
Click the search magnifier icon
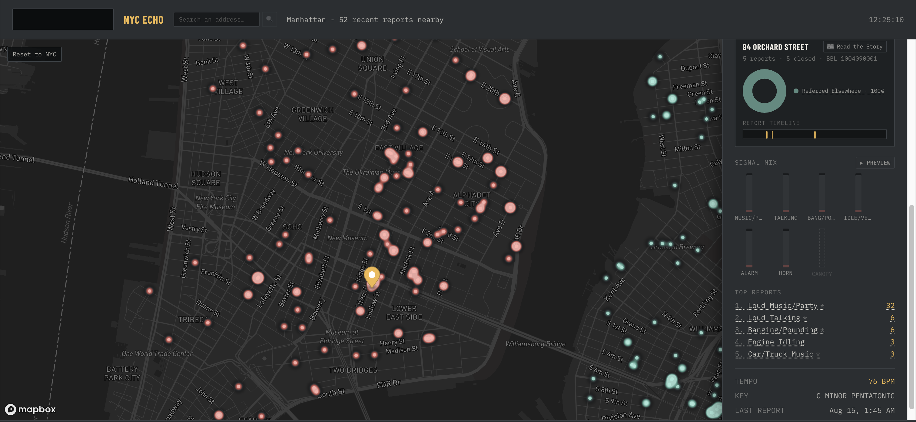click(x=270, y=19)
